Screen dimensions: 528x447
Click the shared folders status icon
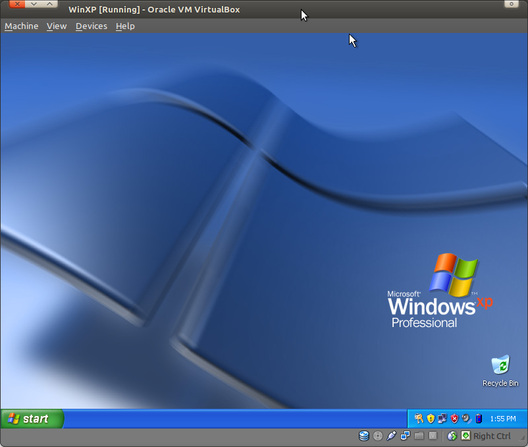[x=419, y=436]
